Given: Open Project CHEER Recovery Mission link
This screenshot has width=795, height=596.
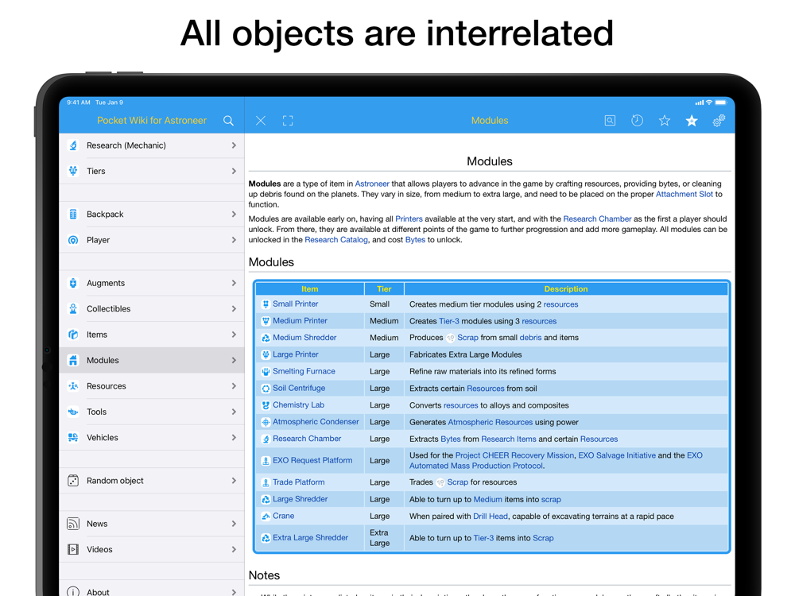Looking at the screenshot, I should 514,455.
